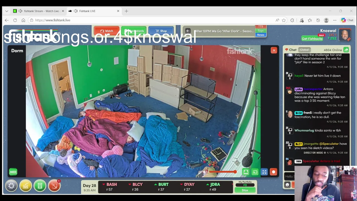Open the red anchor button with notification
Screen dimensions: 357x201
tap(54, 186)
